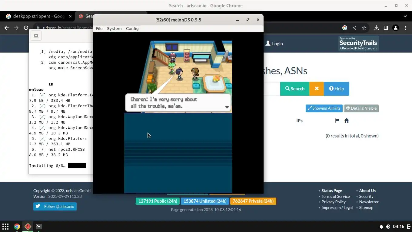Open the applications grid launcher
Screen dimensions: 412x232
pos(5,226)
